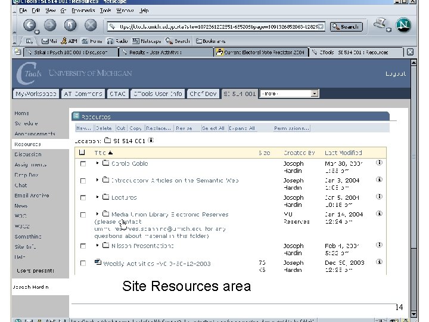Click the Lectures folder icon

(105, 197)
